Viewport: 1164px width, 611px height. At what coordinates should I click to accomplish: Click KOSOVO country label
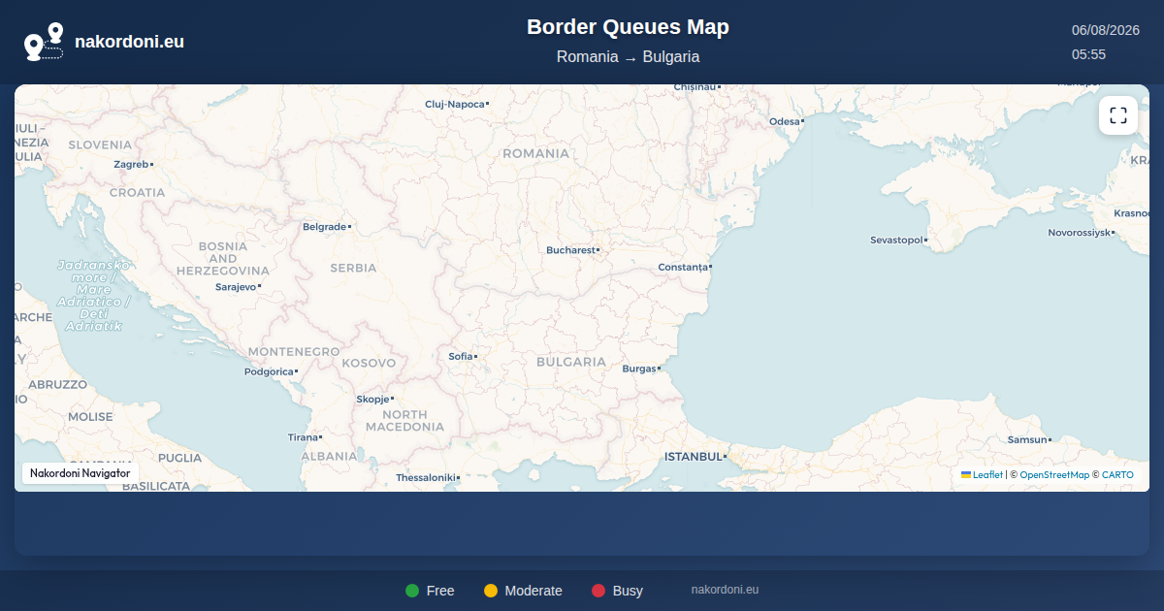(x=369, y=364)
